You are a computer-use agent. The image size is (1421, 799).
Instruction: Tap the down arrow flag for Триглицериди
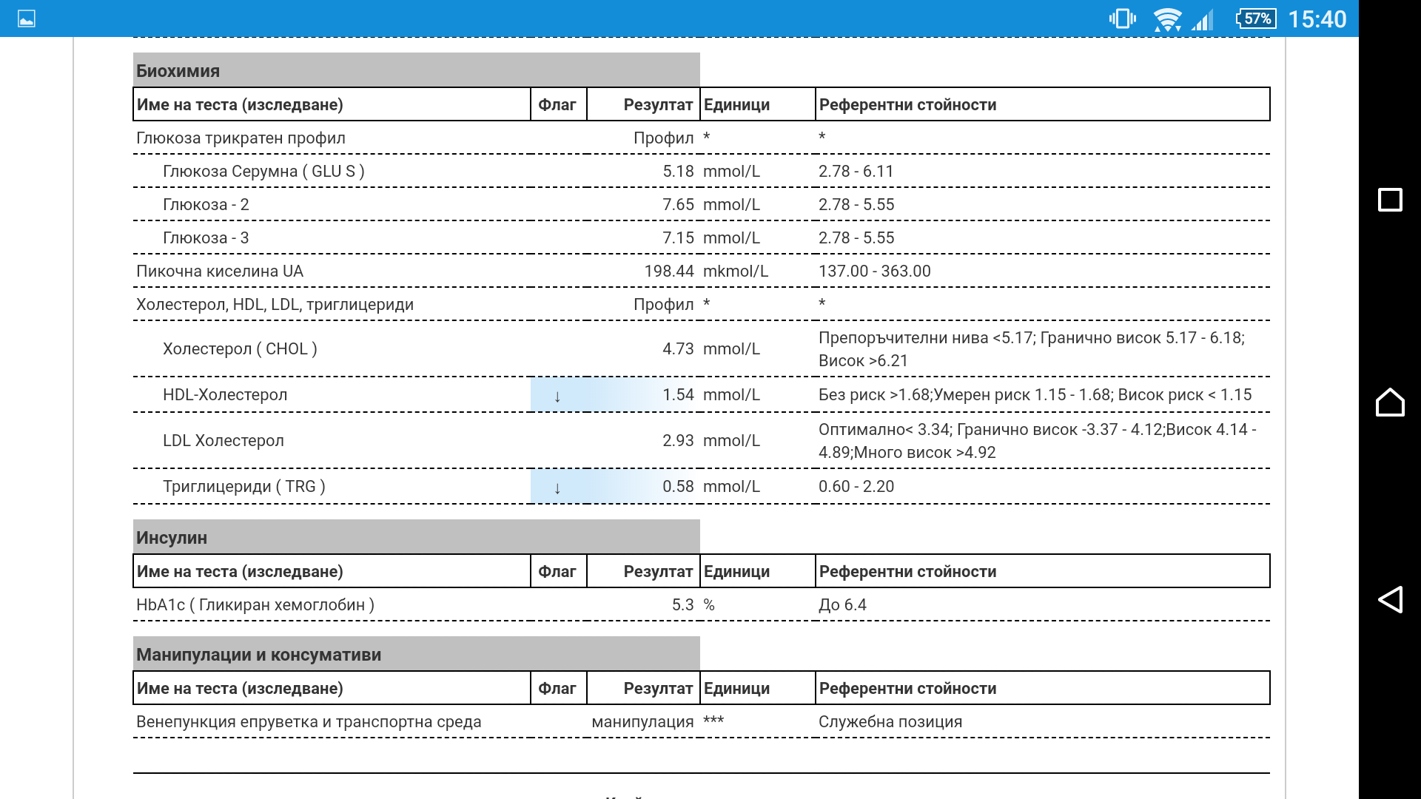click(x=557, y=488)
